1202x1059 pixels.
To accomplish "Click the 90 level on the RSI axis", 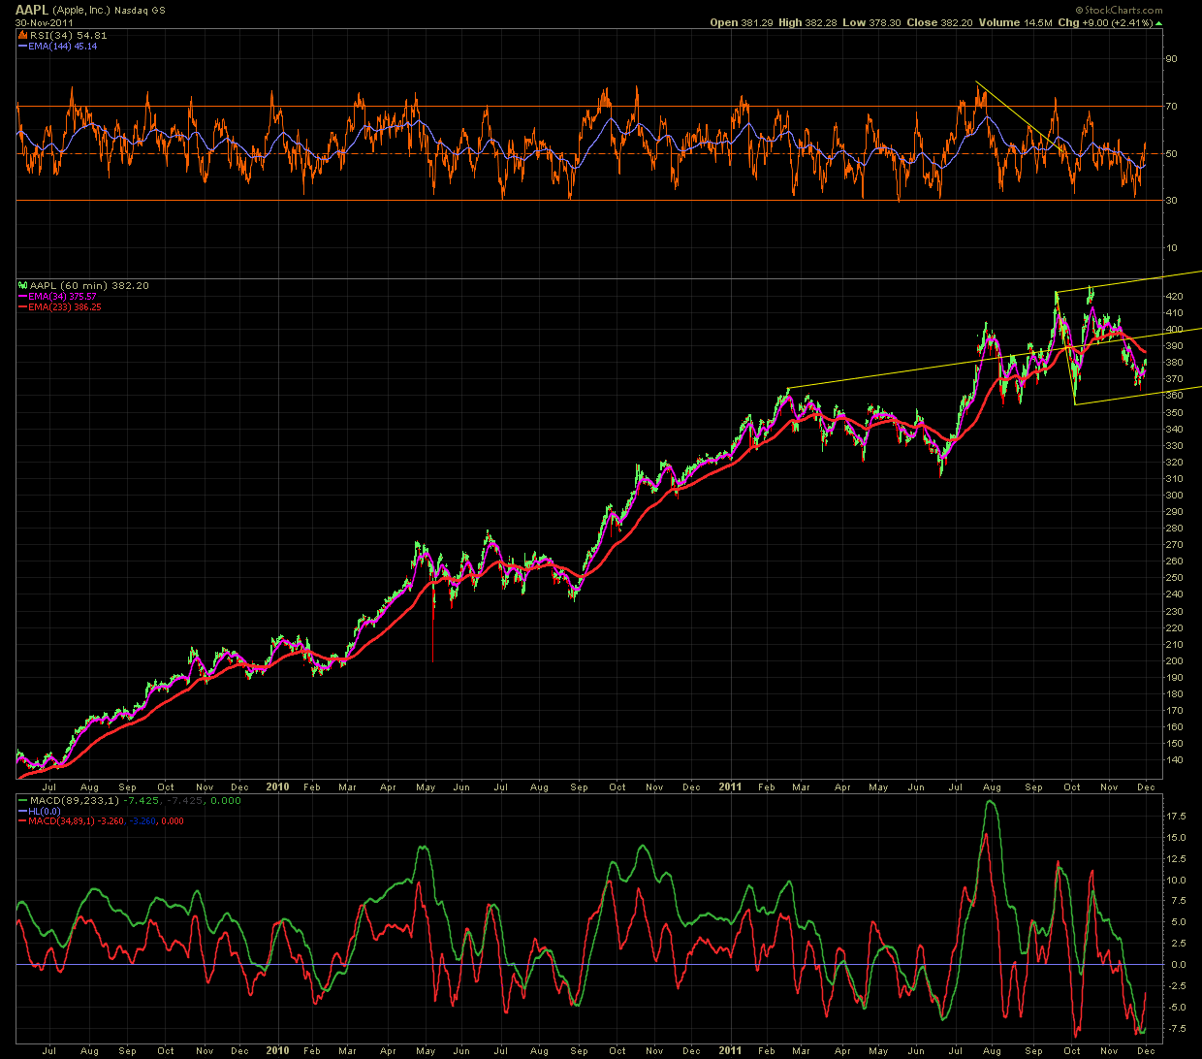I will 1172,59.
